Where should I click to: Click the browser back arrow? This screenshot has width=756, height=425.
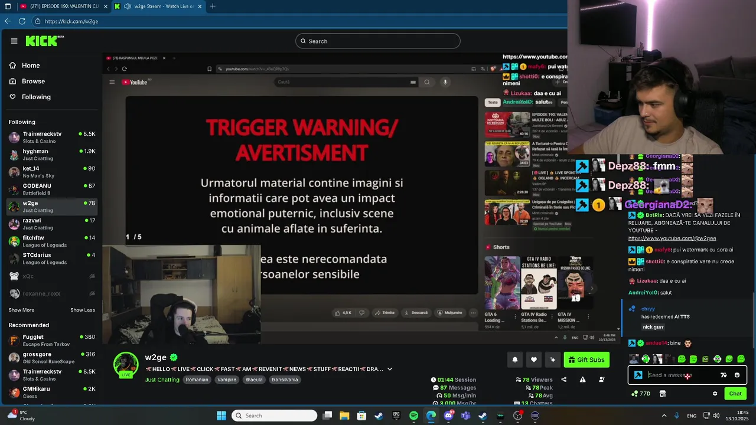(x=8, y=21)
